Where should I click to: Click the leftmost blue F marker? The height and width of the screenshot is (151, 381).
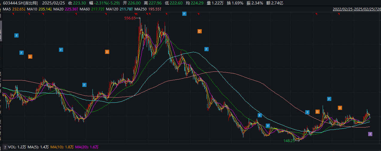click(16, 35)
